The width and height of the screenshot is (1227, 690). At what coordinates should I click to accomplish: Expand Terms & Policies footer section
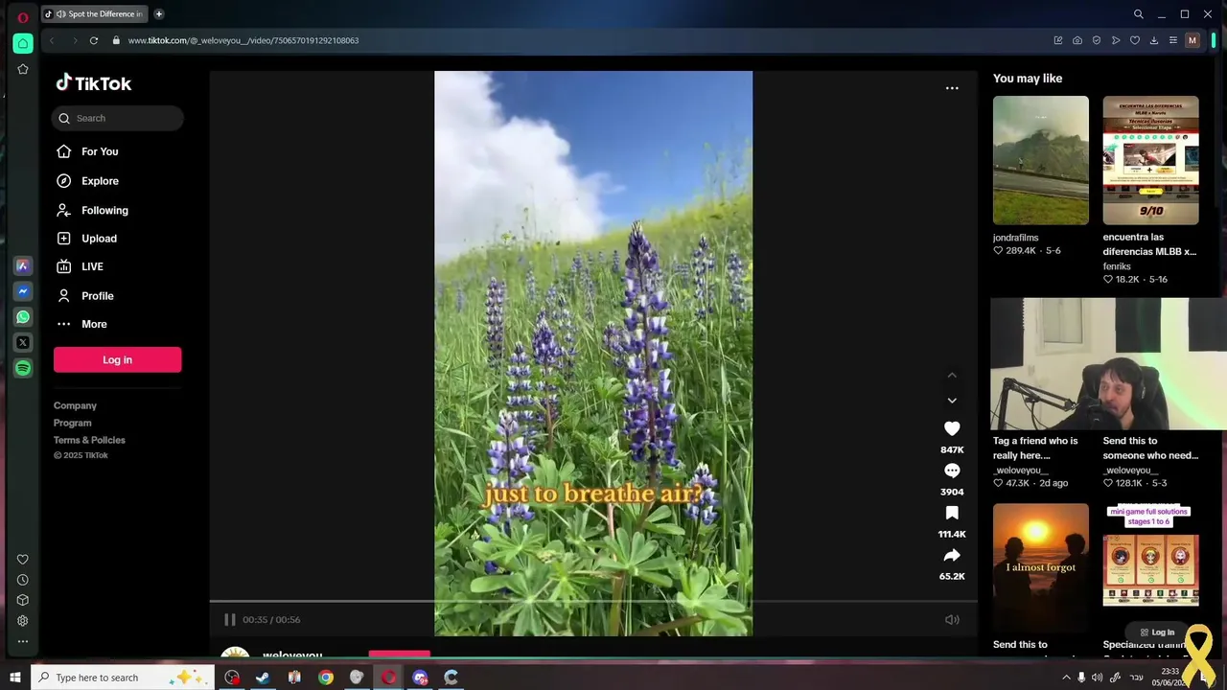coord(89,440)
